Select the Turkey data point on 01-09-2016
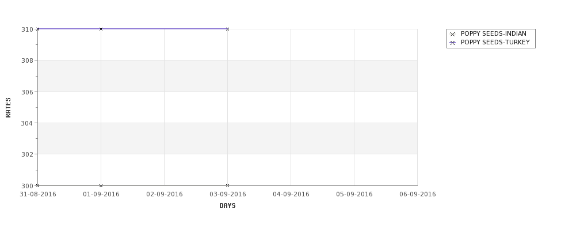The height and width of the screenshot is (247, 561). 101,29
